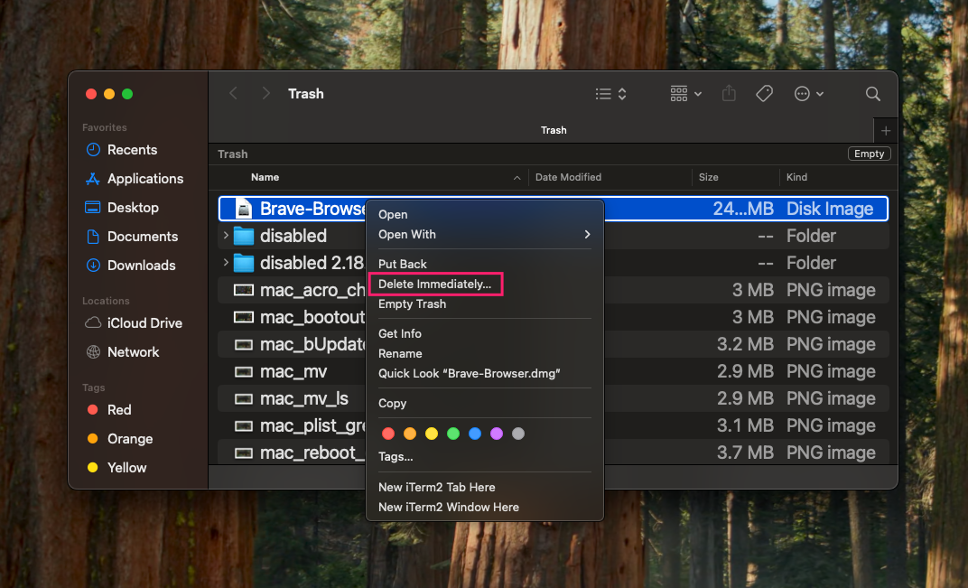Image resolution: width=968 pixels, height=588 pixels.
Task: Expand the disabled 2.18 folder
Action: tap(226, 263)
